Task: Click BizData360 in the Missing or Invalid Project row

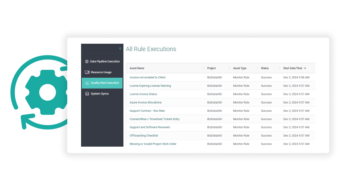Action: coord(215,144)
